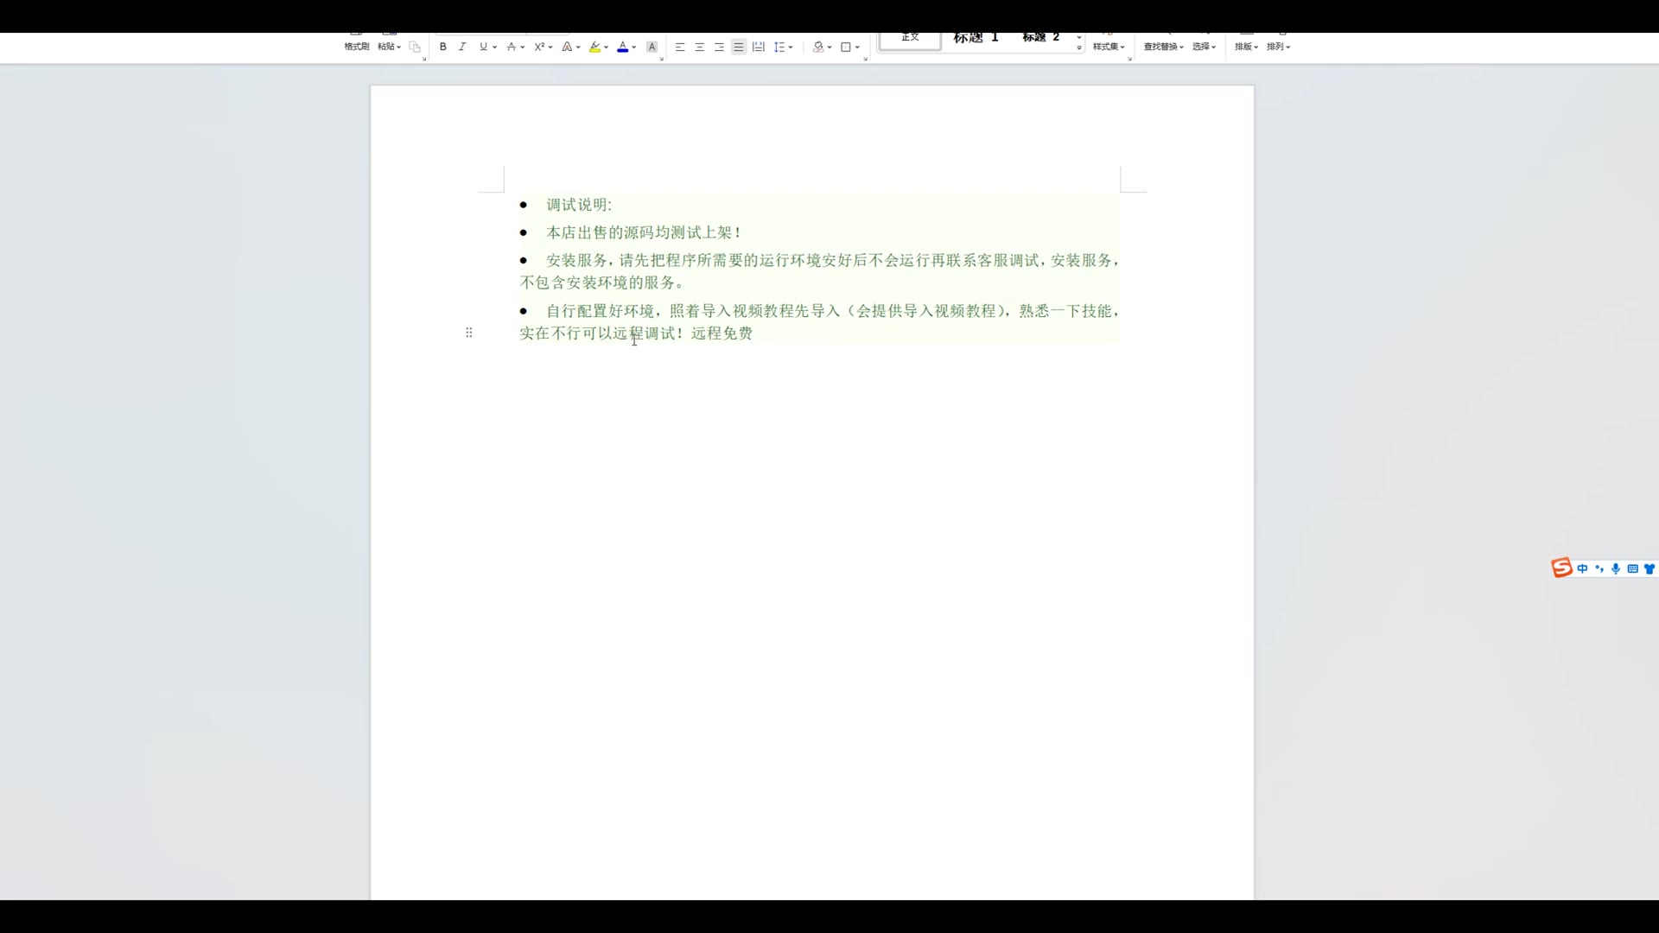Open the line spacing dropdown
The width and height of the screenshot is (1659, 933).
[791, 47]
